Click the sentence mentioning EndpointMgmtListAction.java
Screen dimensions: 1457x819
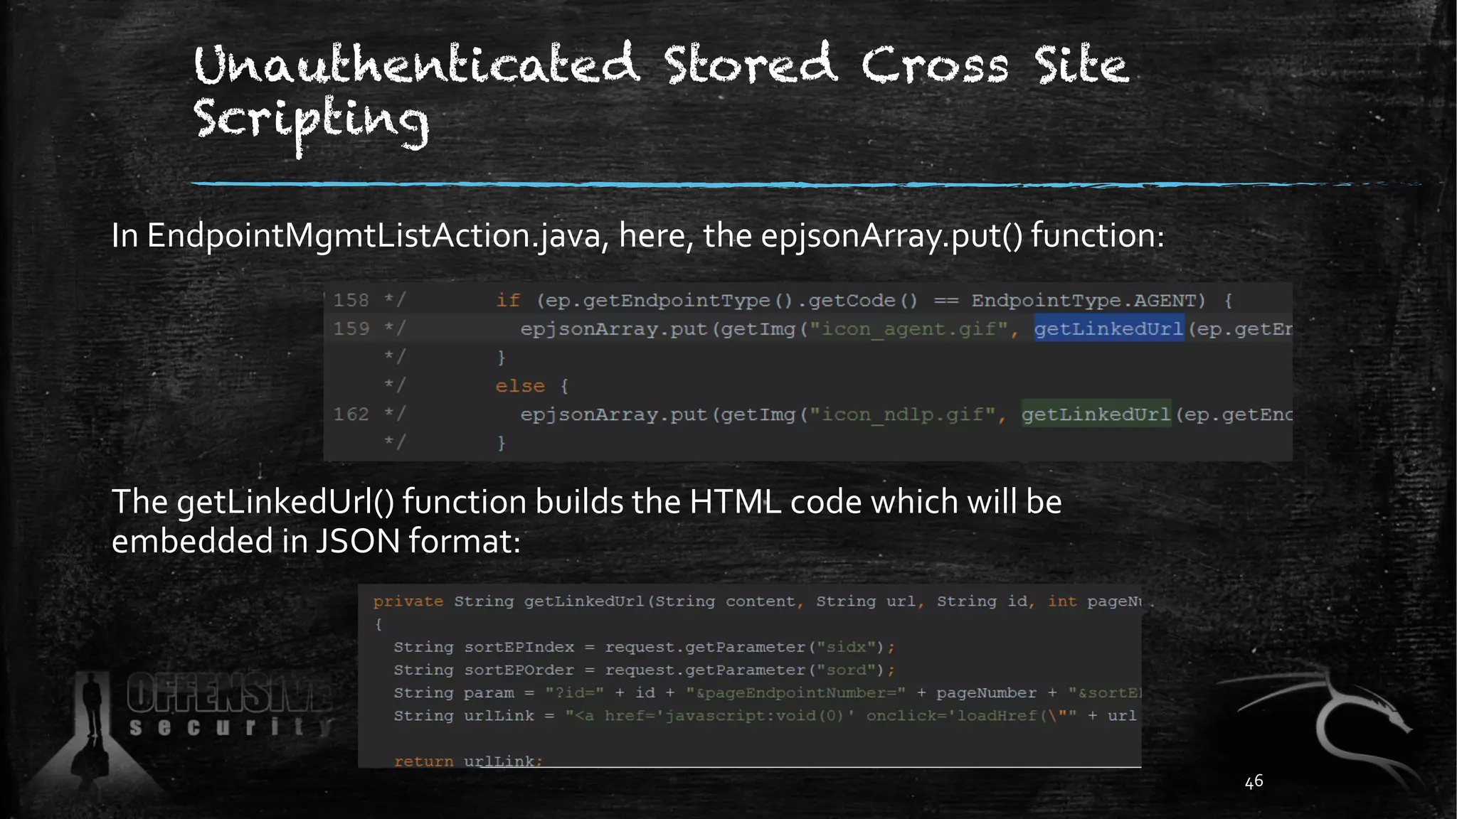[638, 235]
